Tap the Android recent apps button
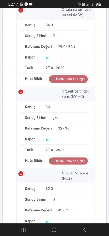Viewport: 109px width, 236px height. pyautogui.click(x=23, y=230)
